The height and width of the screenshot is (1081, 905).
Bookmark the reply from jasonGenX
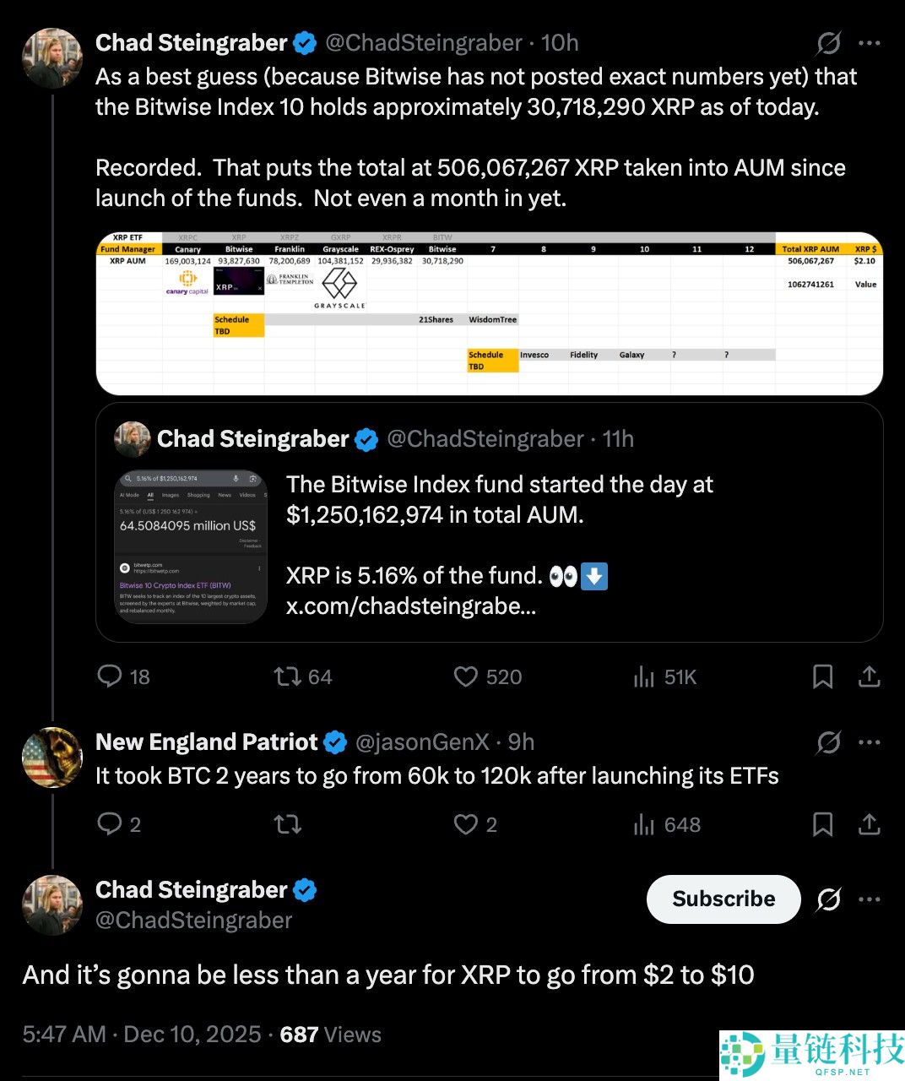coord(823,824)
